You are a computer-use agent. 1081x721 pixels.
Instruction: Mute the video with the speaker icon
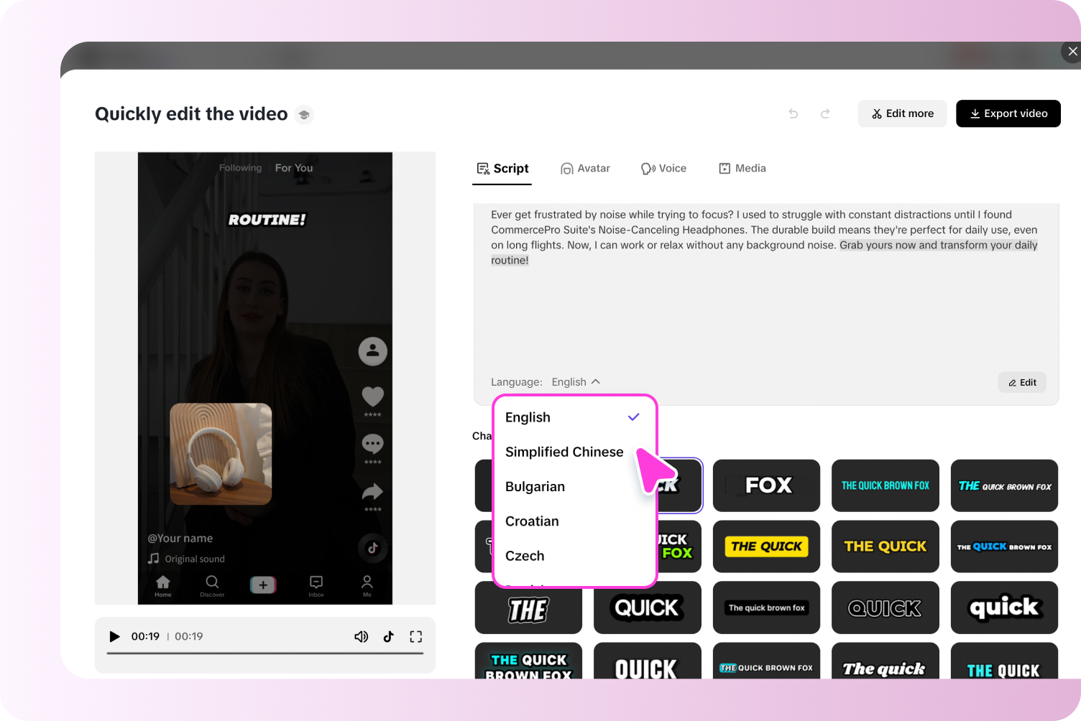361,636
